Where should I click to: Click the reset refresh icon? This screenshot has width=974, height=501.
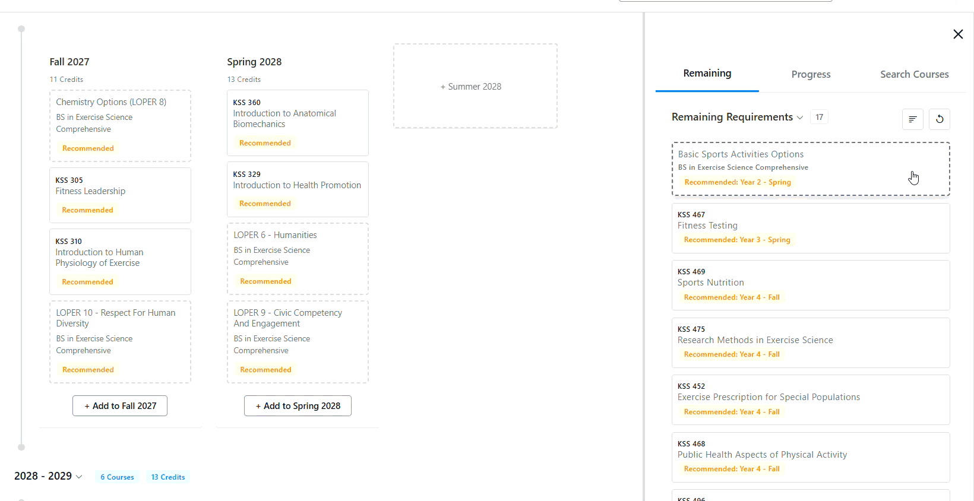click(x=940, y=119)
